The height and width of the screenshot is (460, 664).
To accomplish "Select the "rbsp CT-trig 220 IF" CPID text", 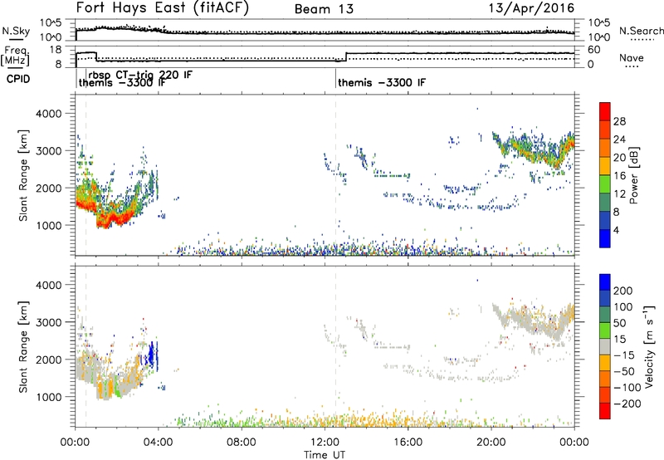I will click(140, 75).
